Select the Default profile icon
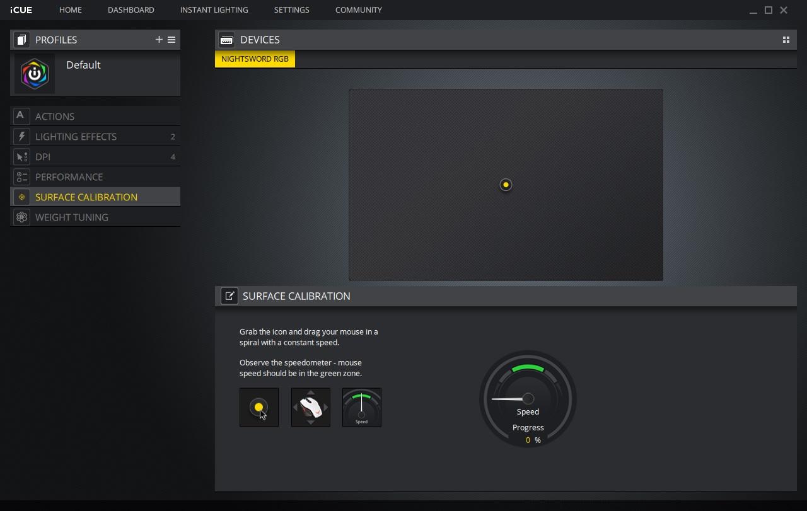Image resolution: width=807 pixels, height=511 pixels. (35, 74)
